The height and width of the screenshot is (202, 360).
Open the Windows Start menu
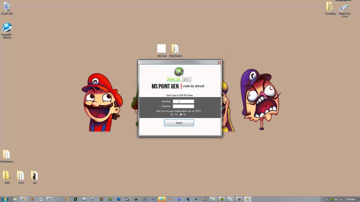(5, 199)
